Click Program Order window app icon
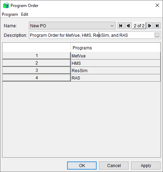Screen dimensions: 163x172 coord(6,5)
